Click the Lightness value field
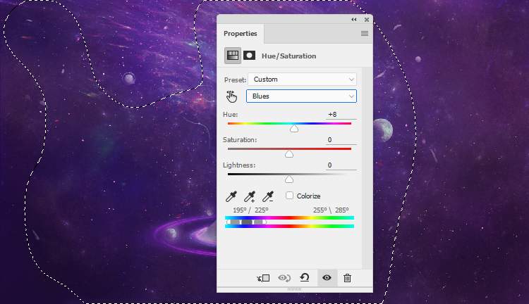This screenshot has height=304, width=529. pos(339,165)
